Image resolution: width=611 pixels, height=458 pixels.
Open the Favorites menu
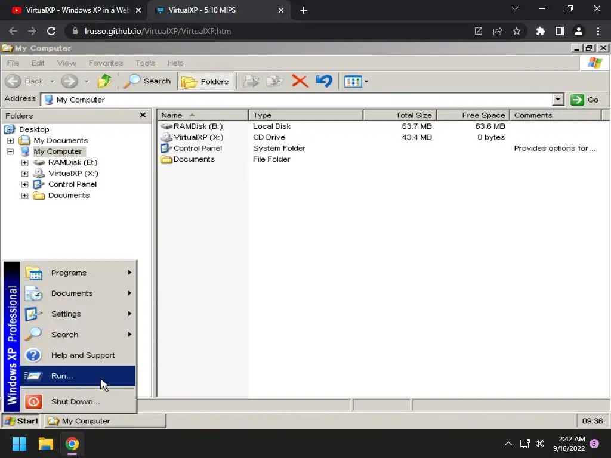(x=106, y=63)
